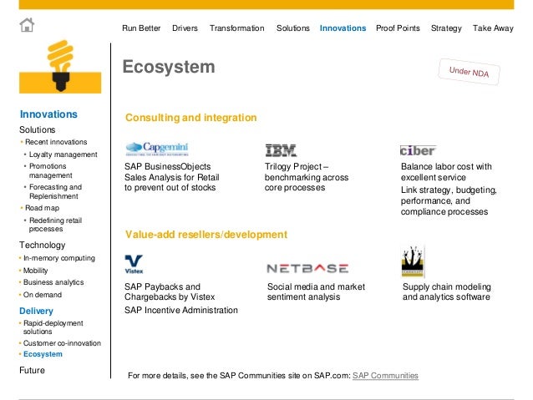Click the Consulting and integration heading
533x400 pixels.
[x=191, y=118]
